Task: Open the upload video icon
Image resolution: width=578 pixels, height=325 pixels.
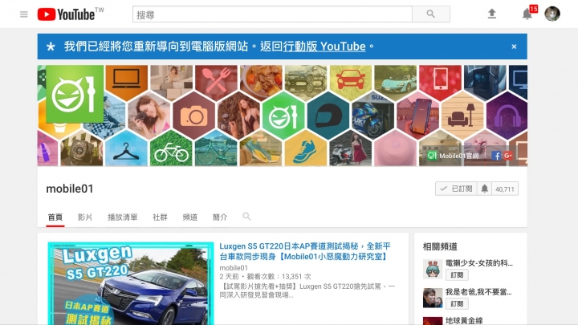Action: [492, 14]
